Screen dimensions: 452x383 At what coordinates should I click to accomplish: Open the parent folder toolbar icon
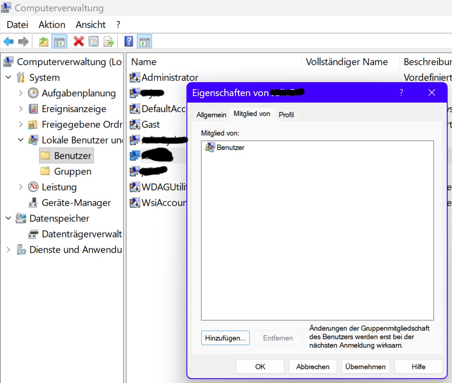tap(43, 41)
